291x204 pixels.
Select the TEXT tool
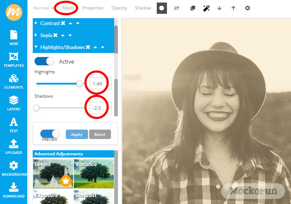pos(14,125)
